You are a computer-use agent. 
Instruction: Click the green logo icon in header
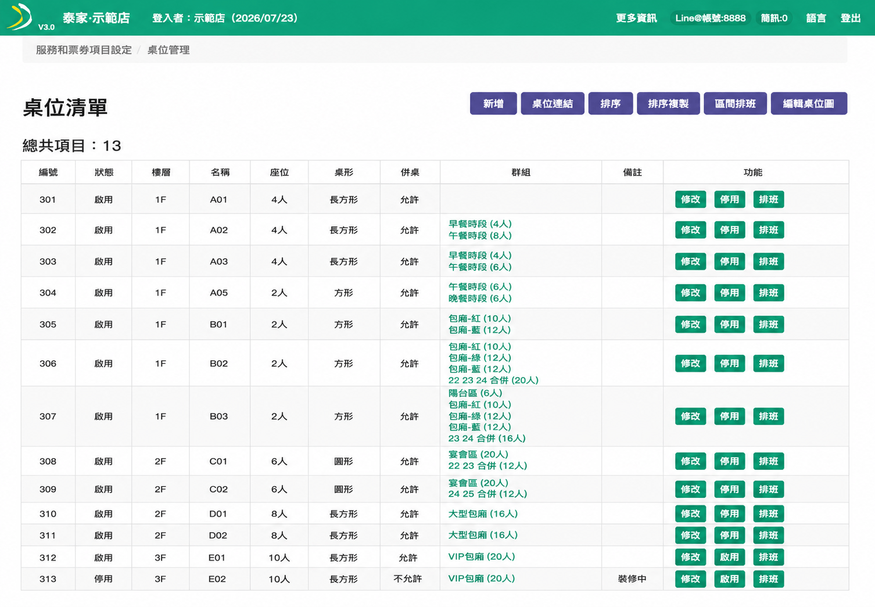pyautogui.click(x=19, y=16)
